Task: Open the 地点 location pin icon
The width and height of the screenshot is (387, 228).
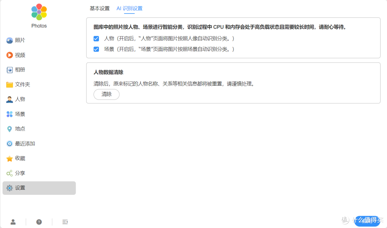Action: [x=9, y=129]
